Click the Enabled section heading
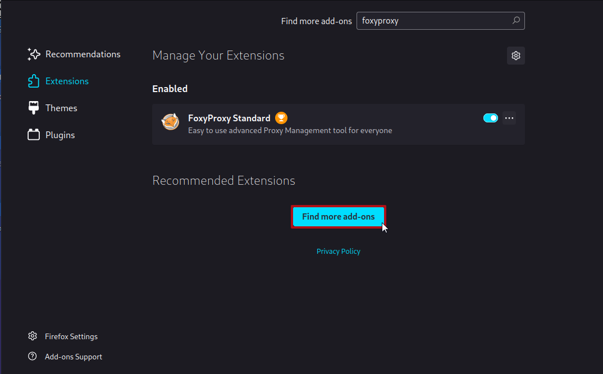The image size is (603, 374). point(170,89)
